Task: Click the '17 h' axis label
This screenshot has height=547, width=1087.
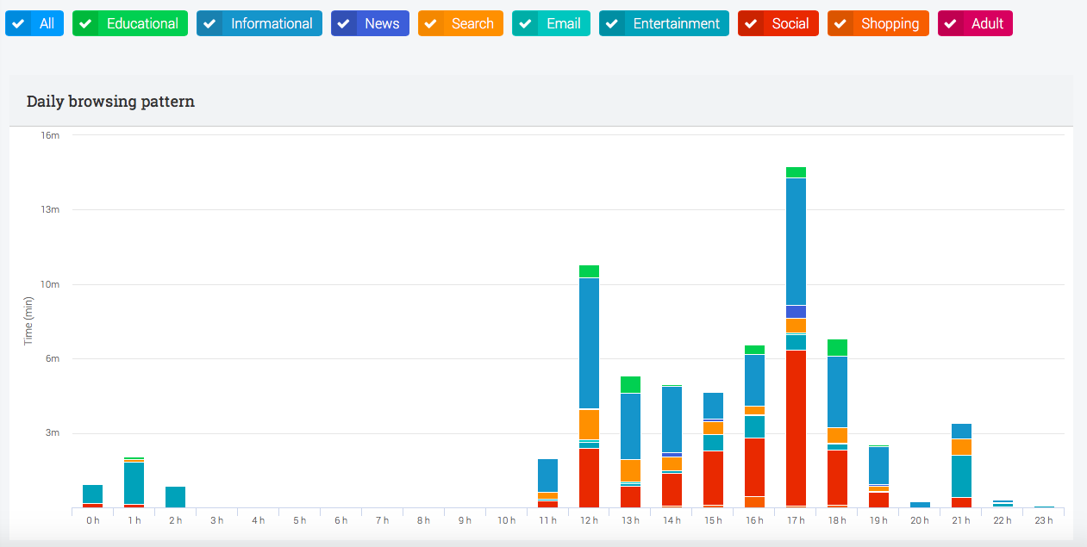Action: pyautogui.click(x=796, y=520)
